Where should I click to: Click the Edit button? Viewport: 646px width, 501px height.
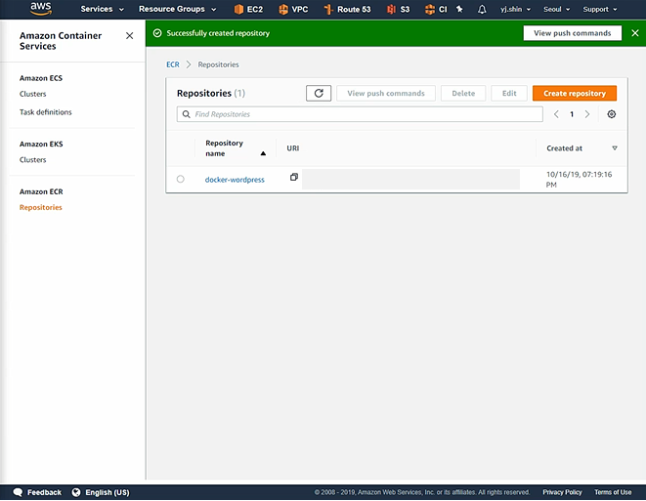click(x=509, y=94)
